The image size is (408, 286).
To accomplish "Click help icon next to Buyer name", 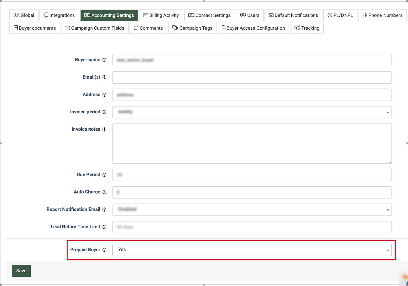I will pos(104,60).
